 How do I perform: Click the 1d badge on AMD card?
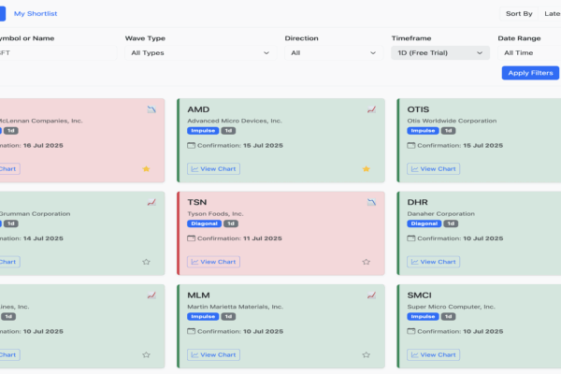pyautogui.click(x=228, y=131)
